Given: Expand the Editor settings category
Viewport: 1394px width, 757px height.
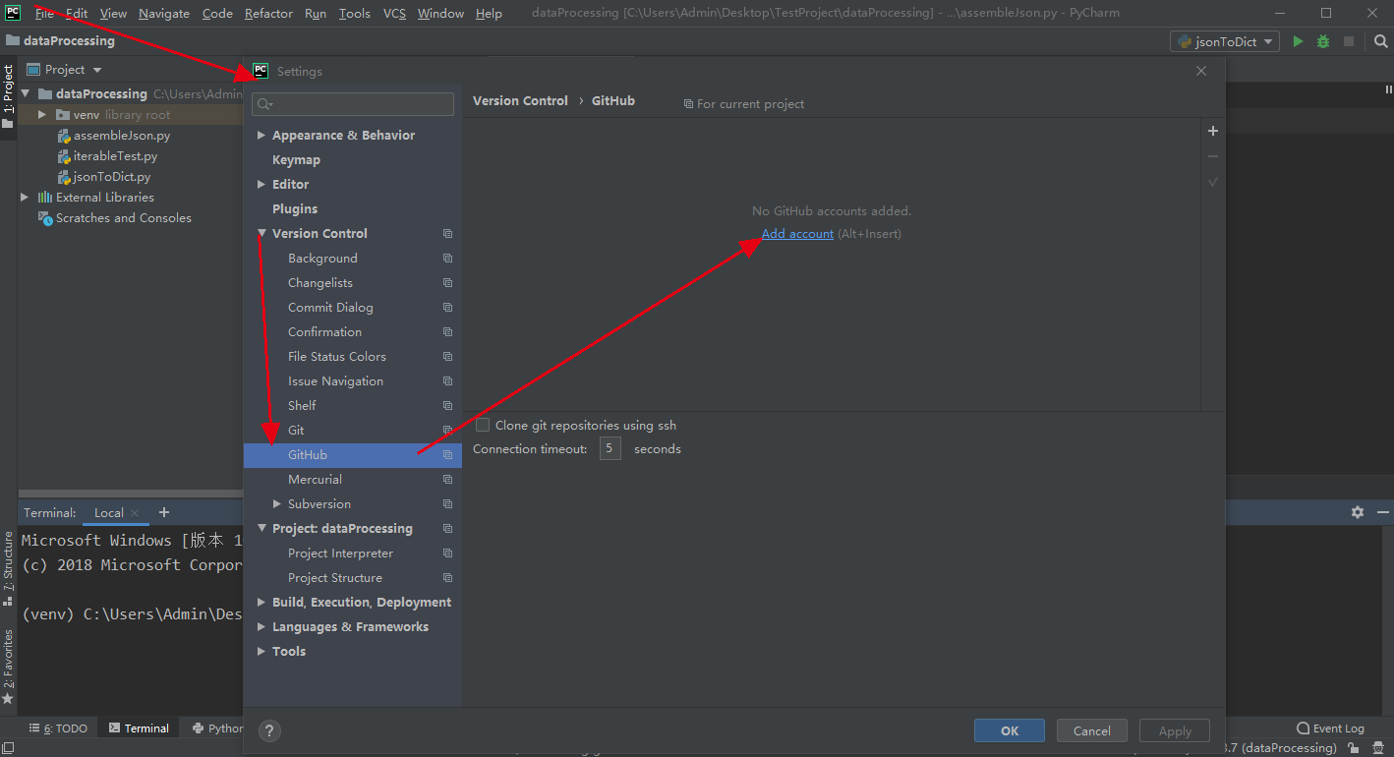Looking at the screenshot, I should (261, 185).
